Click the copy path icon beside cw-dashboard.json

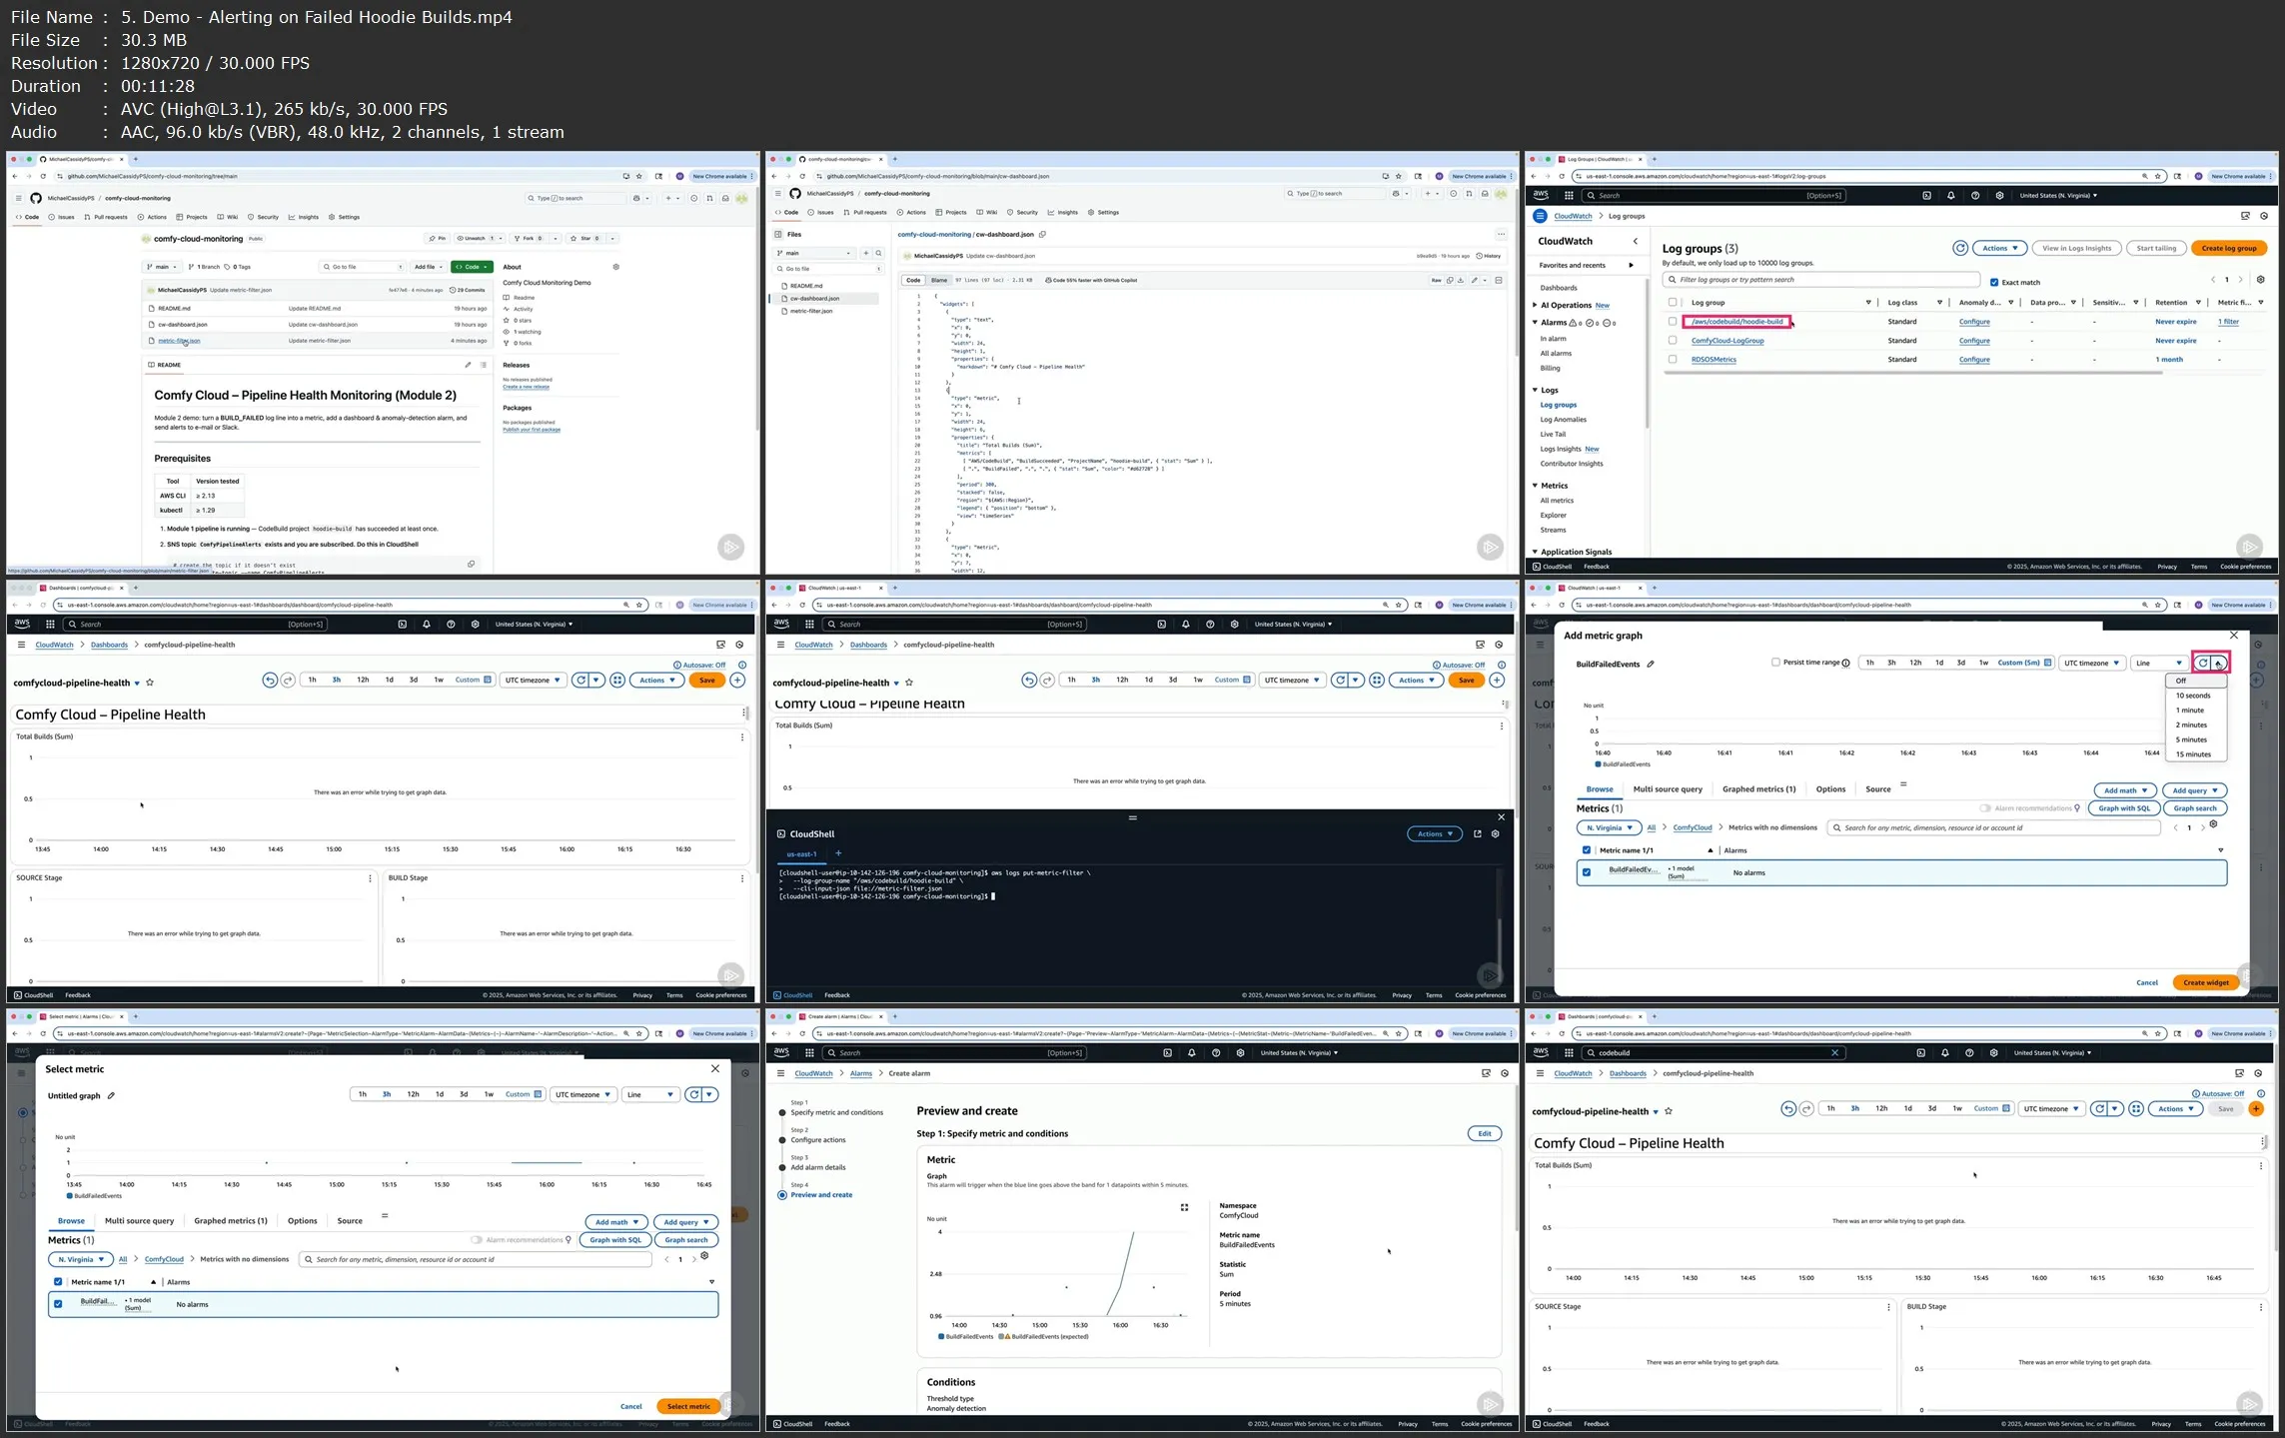(x=1042, y=235)
